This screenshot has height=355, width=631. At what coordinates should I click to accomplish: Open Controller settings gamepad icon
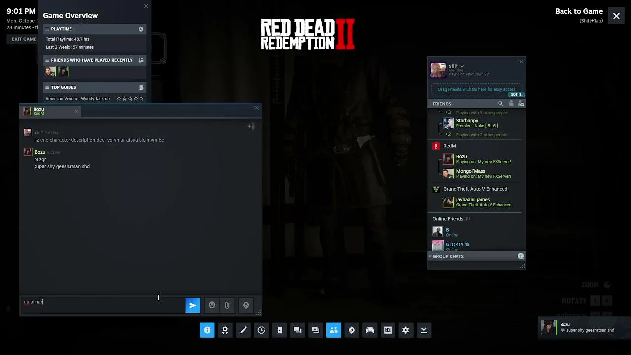coord(370,330)
